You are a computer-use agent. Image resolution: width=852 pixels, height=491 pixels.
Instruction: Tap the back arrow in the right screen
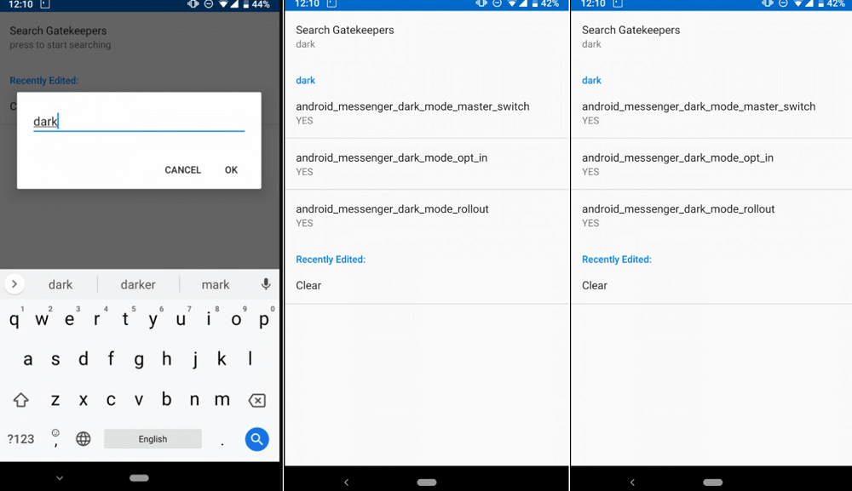(632, 482)
